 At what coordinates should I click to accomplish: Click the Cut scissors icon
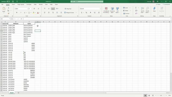click(8, 8)
